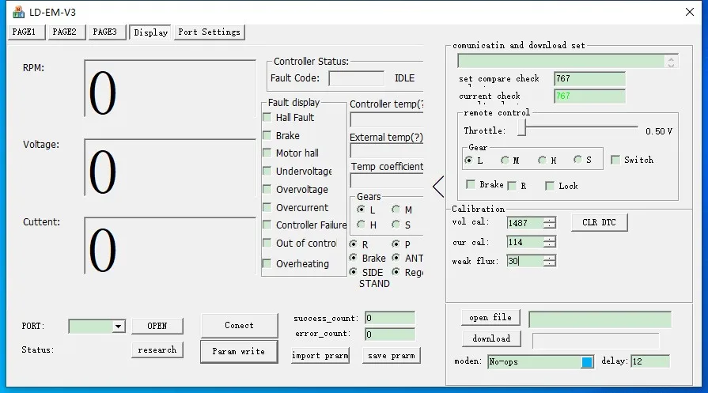Screen dimensions: 708x393
Task: Select remote control Gear M radio
Action: pos(505,161)
